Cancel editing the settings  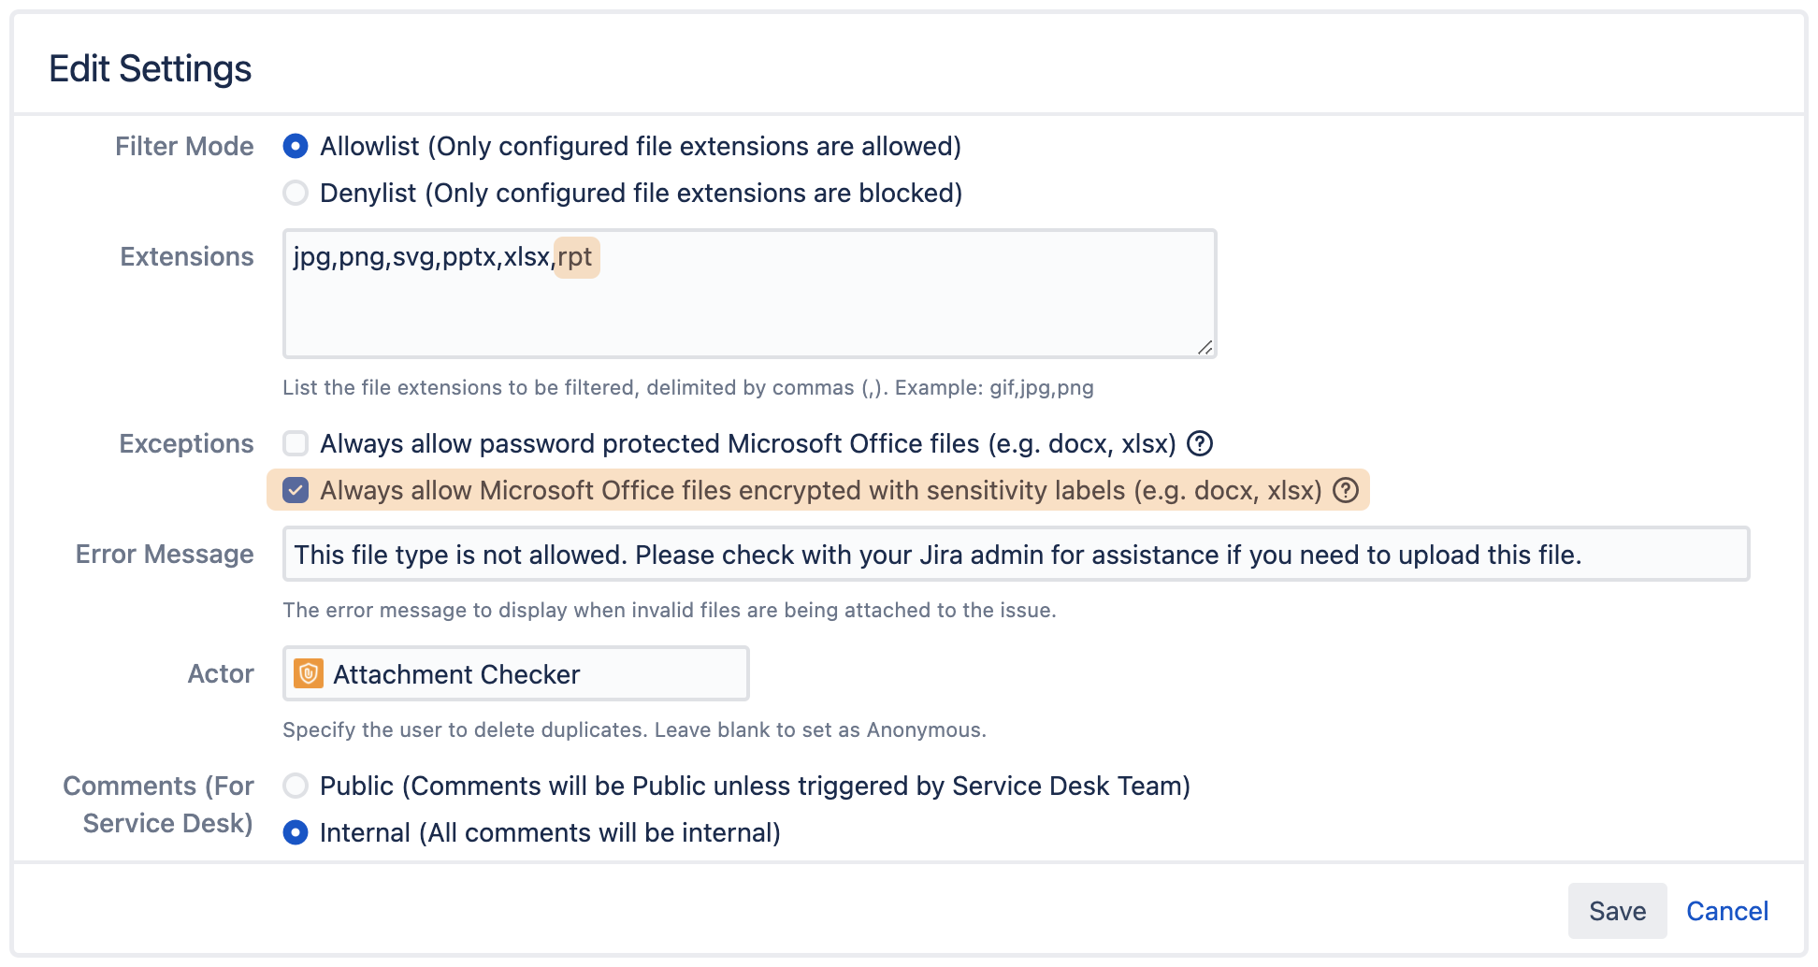tap(1726, 911)
